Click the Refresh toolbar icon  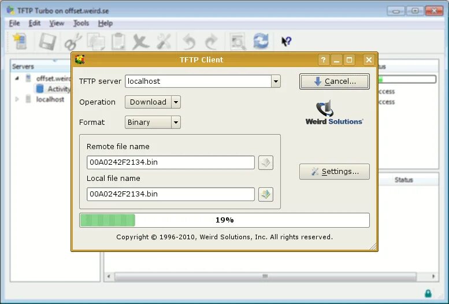point(261,41)
